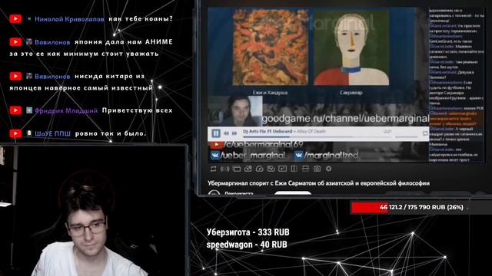
Task: Click video title 'Убермаргинал спорит с Ежи Сарматом'
Action: pyautogui.click(x=318, y=183)
